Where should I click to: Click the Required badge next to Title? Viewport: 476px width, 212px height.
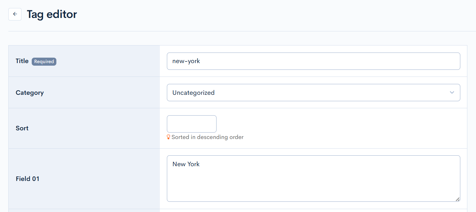[44, 61]
